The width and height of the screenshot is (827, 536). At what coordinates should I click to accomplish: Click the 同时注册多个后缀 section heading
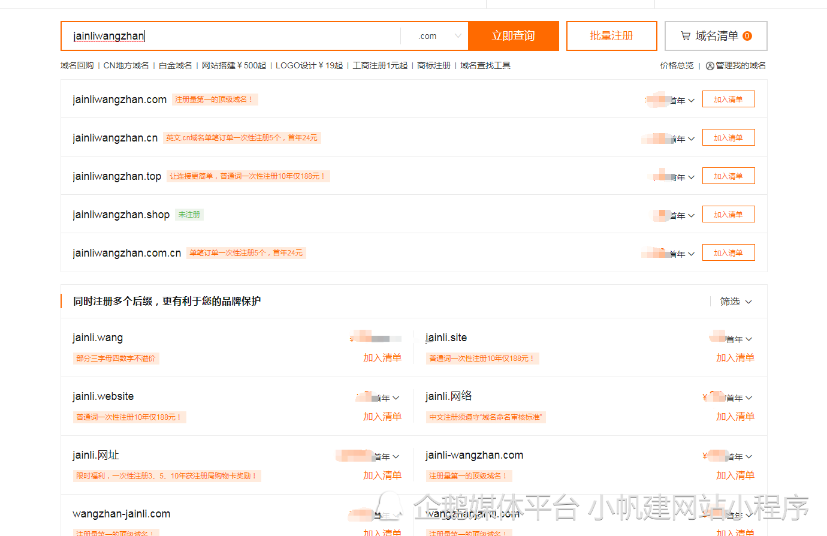pyautogui.click(x=167, y=301)
